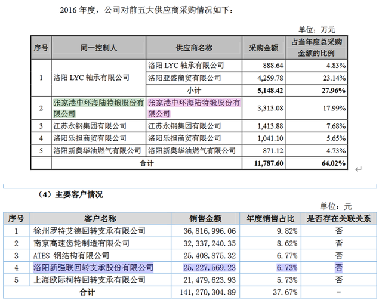Viewport: 382px width, 303px height.
Task: Click the percentage '23.14%'
Action: (x=334, y=78)
